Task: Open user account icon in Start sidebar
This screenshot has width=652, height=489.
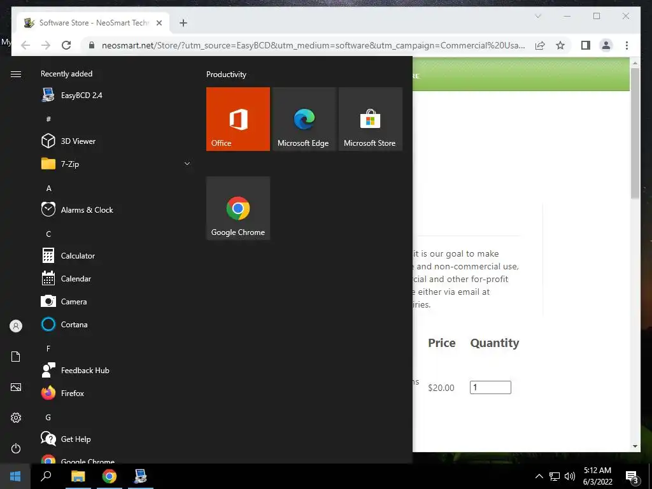Action: click(16, 326)
